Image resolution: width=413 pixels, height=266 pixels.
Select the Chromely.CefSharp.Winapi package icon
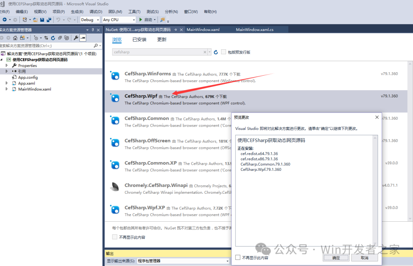[x=115, y=187]
